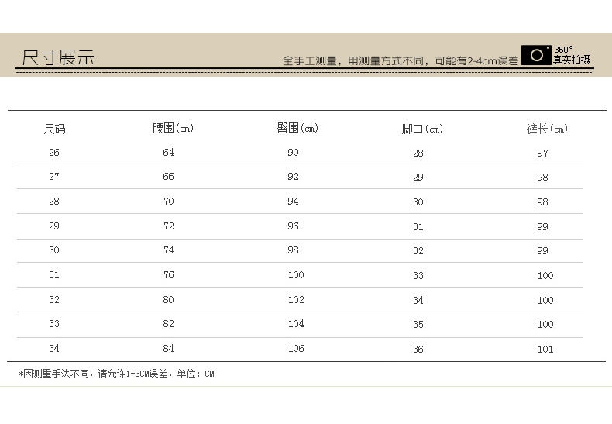Click the measurement error footnote below table
The width and height of the screenshot is (612, 424).
(x=116, y=374)
